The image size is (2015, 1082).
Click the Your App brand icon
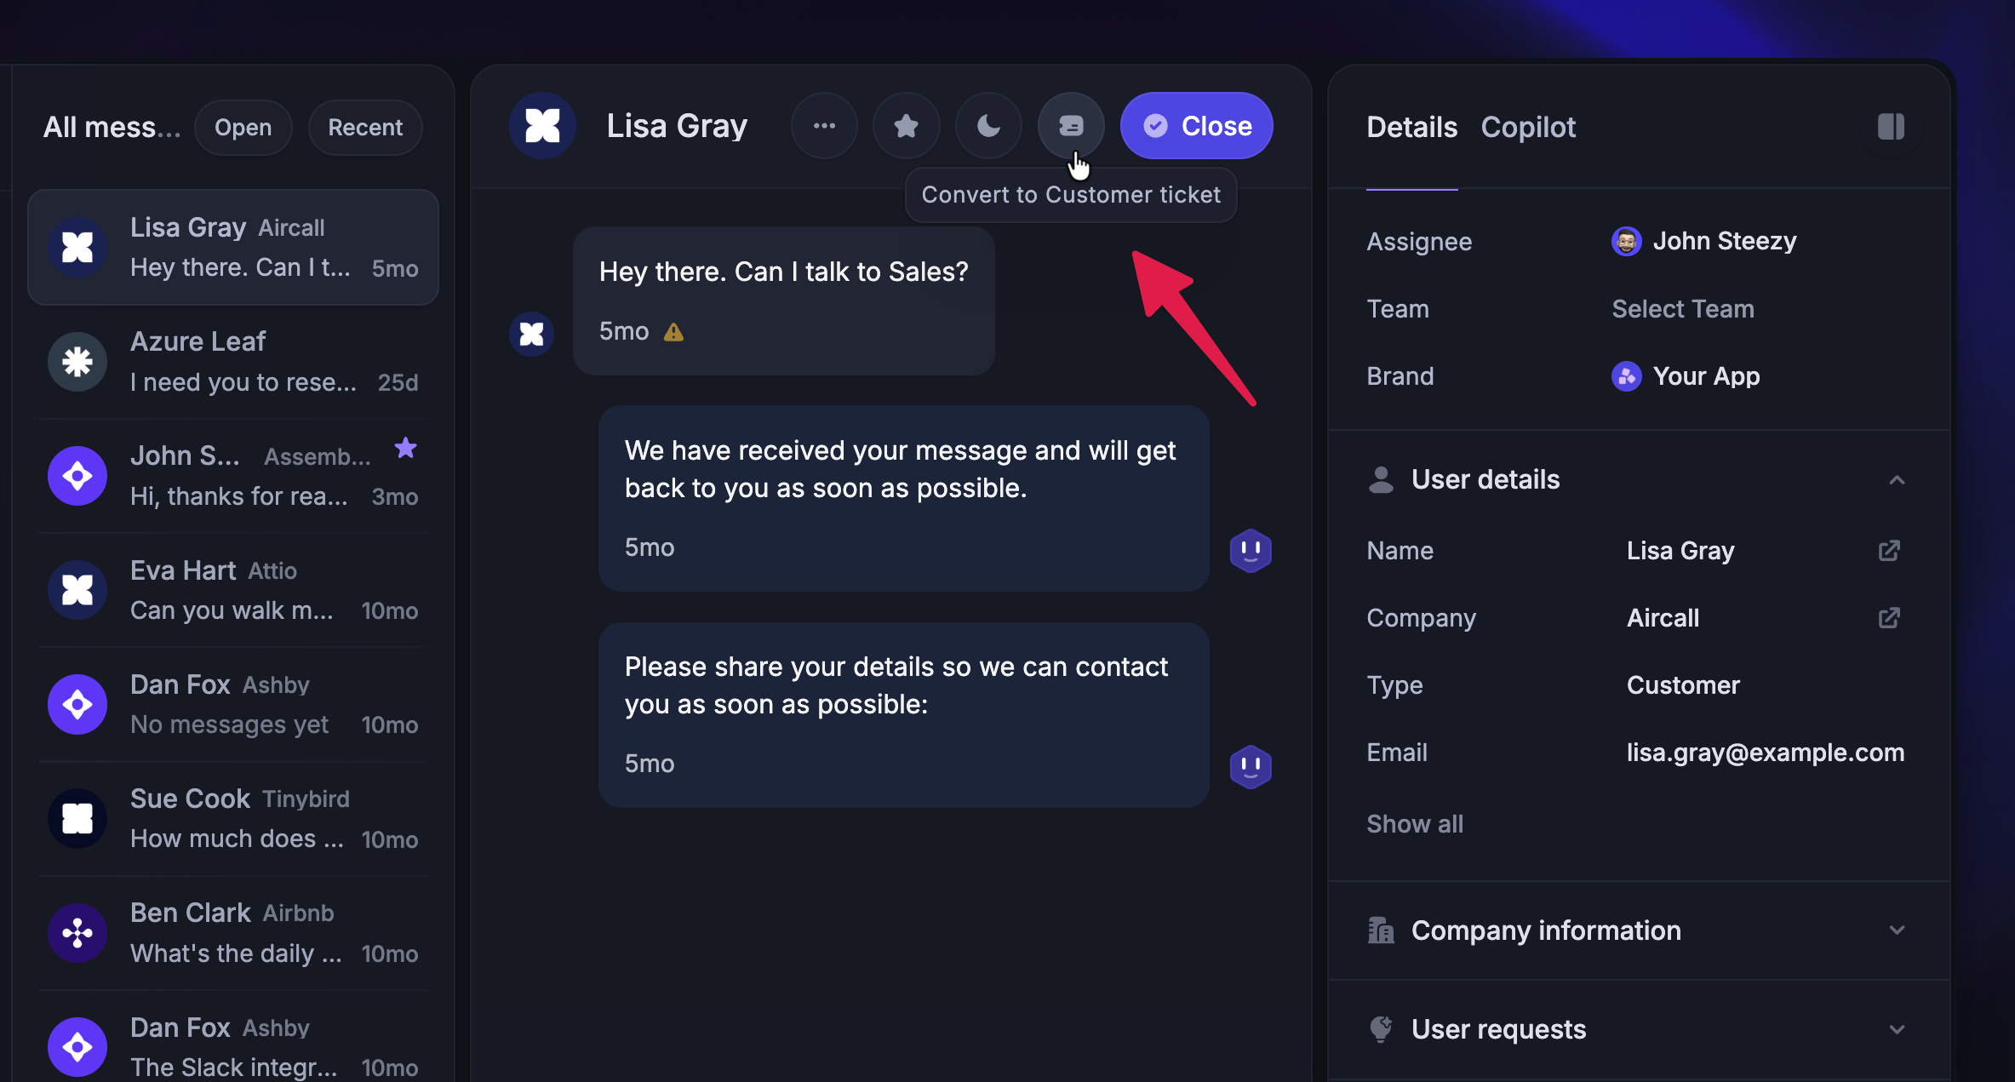[1626, 376]
